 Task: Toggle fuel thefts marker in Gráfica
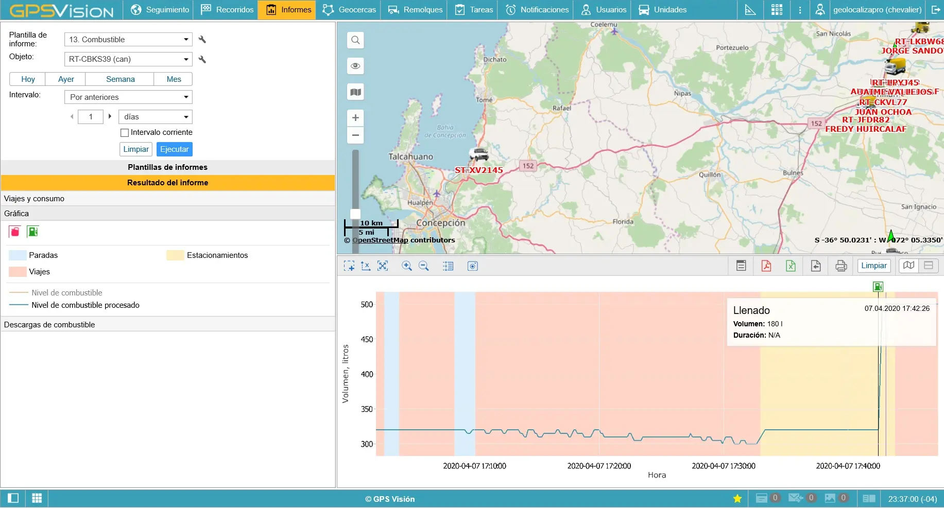(14, 232)
